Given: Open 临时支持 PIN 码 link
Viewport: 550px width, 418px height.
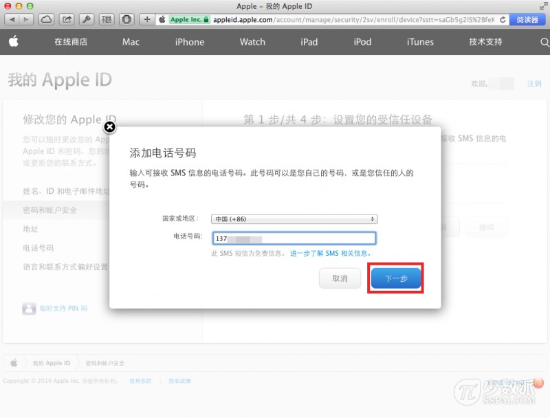Looking at the screenshot, I should coord(63,308).
